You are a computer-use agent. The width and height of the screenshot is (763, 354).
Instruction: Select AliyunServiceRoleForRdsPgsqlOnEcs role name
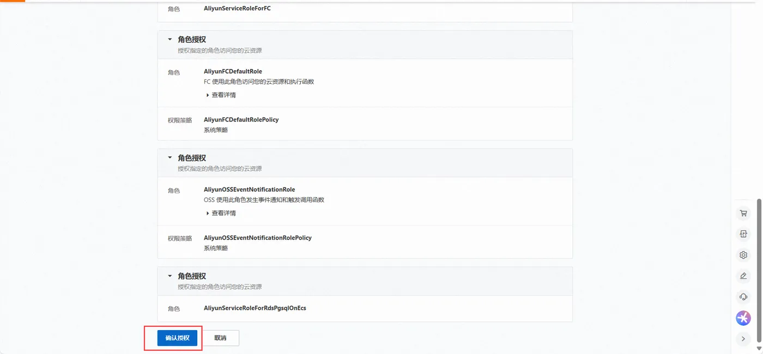point(255,308)
